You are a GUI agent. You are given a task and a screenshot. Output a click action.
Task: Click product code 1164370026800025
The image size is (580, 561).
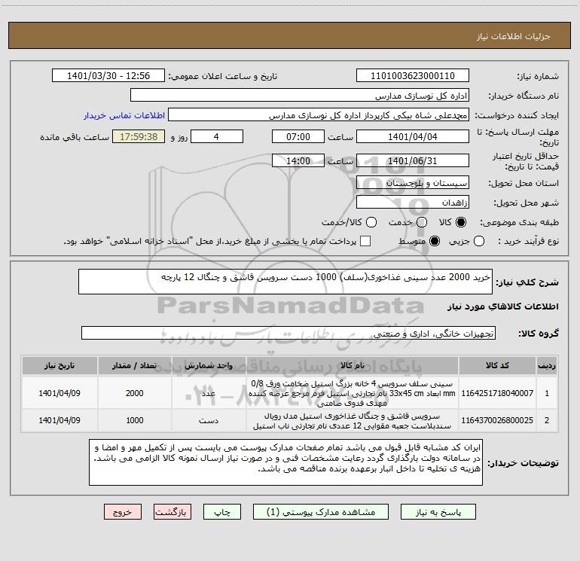coord(497,420)
